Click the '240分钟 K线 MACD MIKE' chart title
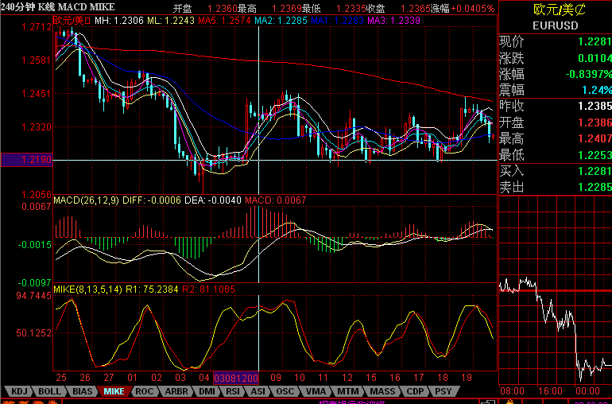612x404 pixels. [58, 7]
